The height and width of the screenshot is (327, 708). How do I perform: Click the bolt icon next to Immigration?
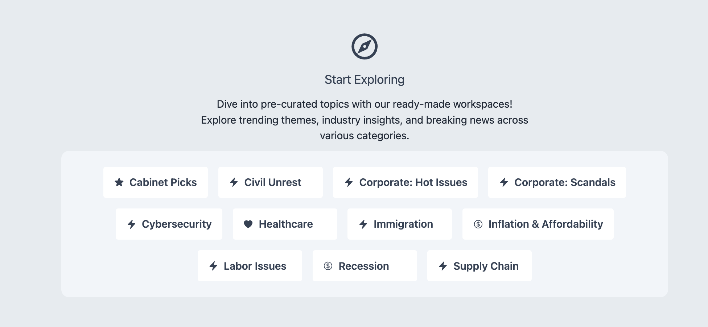click(363, 224)
